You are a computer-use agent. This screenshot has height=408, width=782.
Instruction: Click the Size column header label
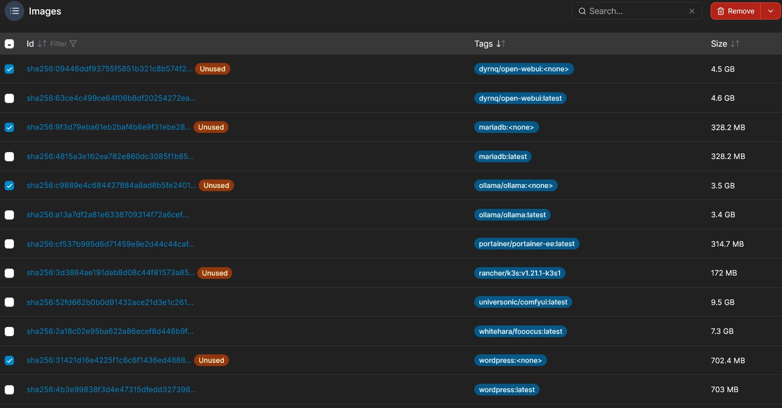coord(719,44)
